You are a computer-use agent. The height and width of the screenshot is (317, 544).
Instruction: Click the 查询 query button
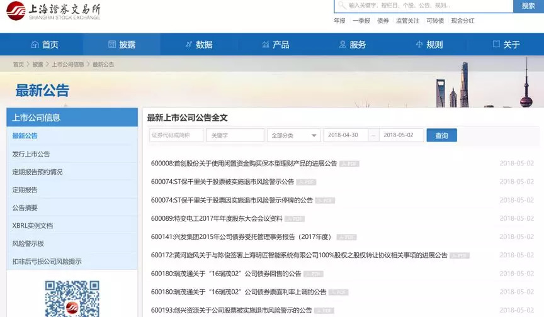pos(441,135)
